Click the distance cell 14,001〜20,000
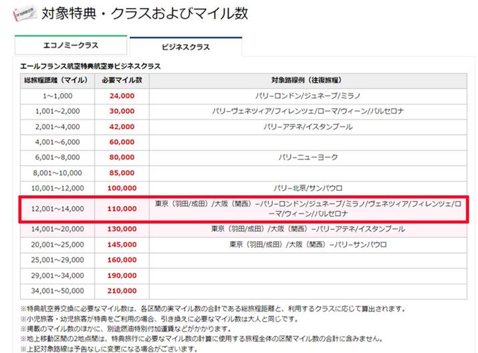 click(57, 229)
